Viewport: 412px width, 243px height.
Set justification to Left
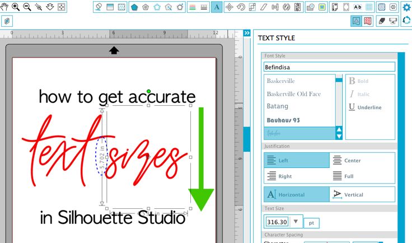click(x=297, y=160)
